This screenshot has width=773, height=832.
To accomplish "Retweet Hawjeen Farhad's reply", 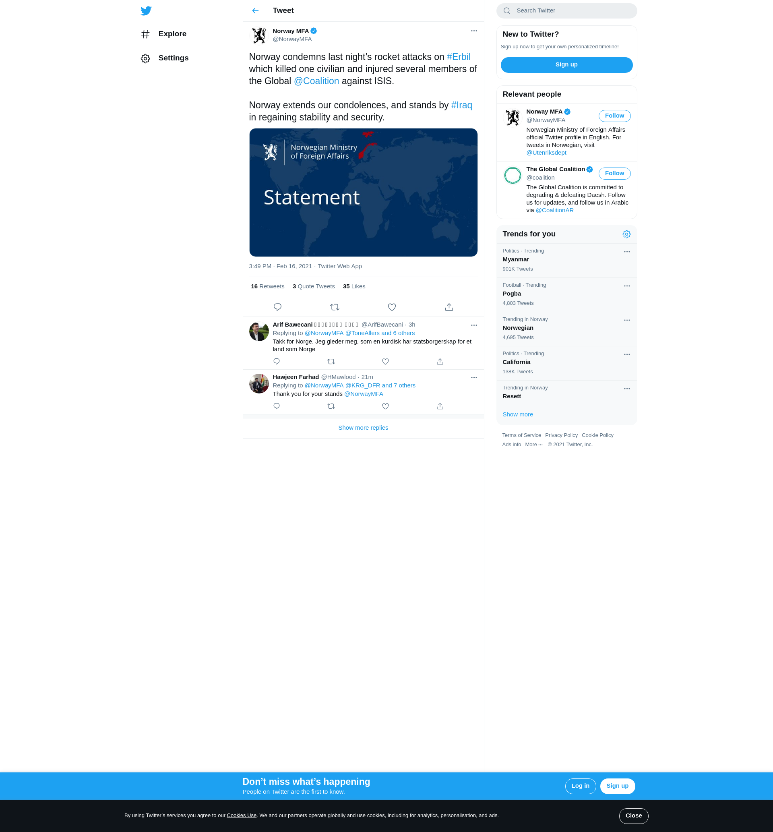I will [331, 406].
